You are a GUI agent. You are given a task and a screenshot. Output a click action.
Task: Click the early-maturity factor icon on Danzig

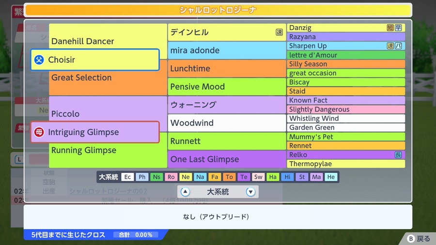pyautogui.click(x=399, y=28)
